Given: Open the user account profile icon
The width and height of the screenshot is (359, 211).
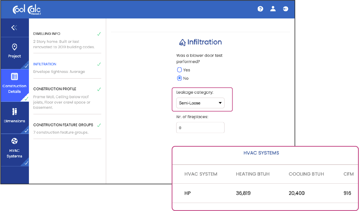Looking at the screenshot, I should pos(273,9).
